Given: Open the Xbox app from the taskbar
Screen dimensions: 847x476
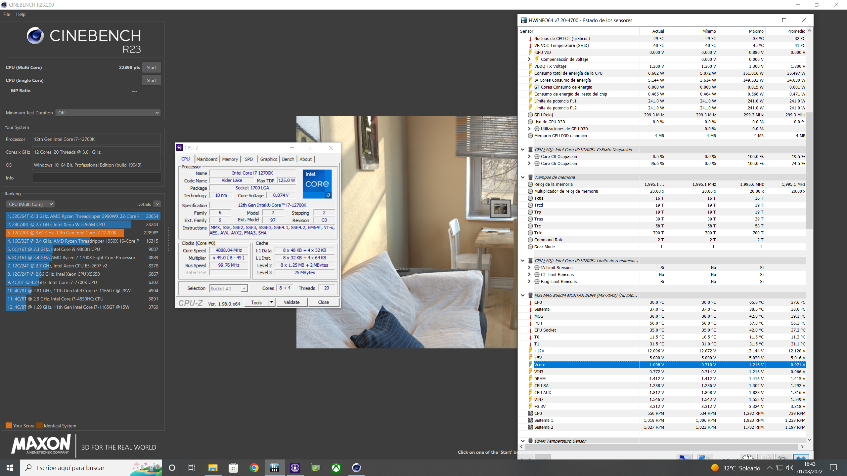Looking at the screenshot, I should pos(336,468).
